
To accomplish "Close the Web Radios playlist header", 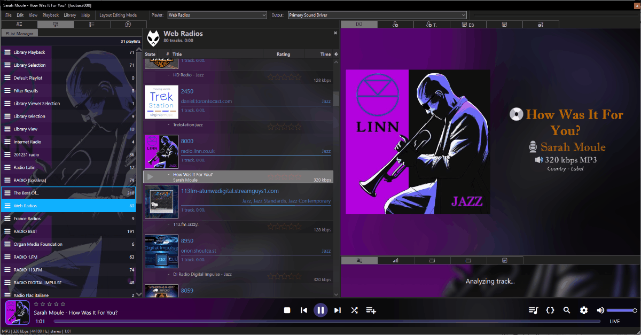I will point(335,33).
